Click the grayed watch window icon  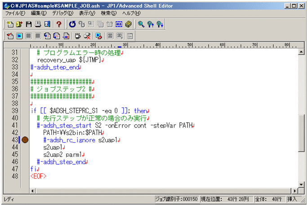tap(110, 36)
